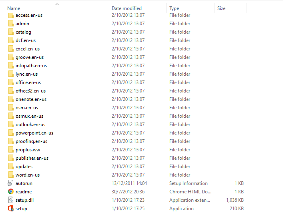283x221 pixels.
Task: Select the folder name 'excel.en-us'
Action: tap(28, 49)
